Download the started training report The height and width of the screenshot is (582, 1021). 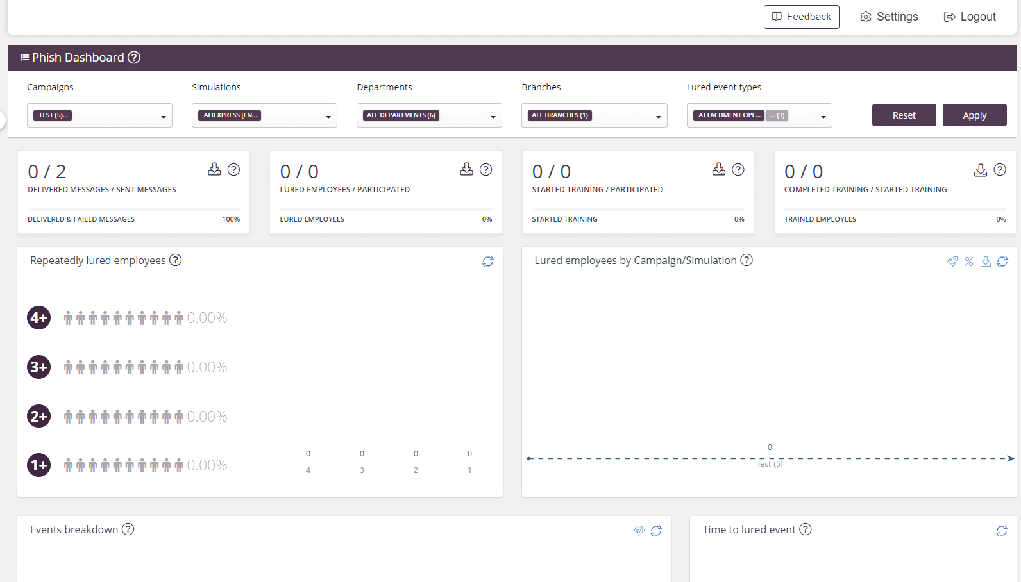tap(719, 169)
